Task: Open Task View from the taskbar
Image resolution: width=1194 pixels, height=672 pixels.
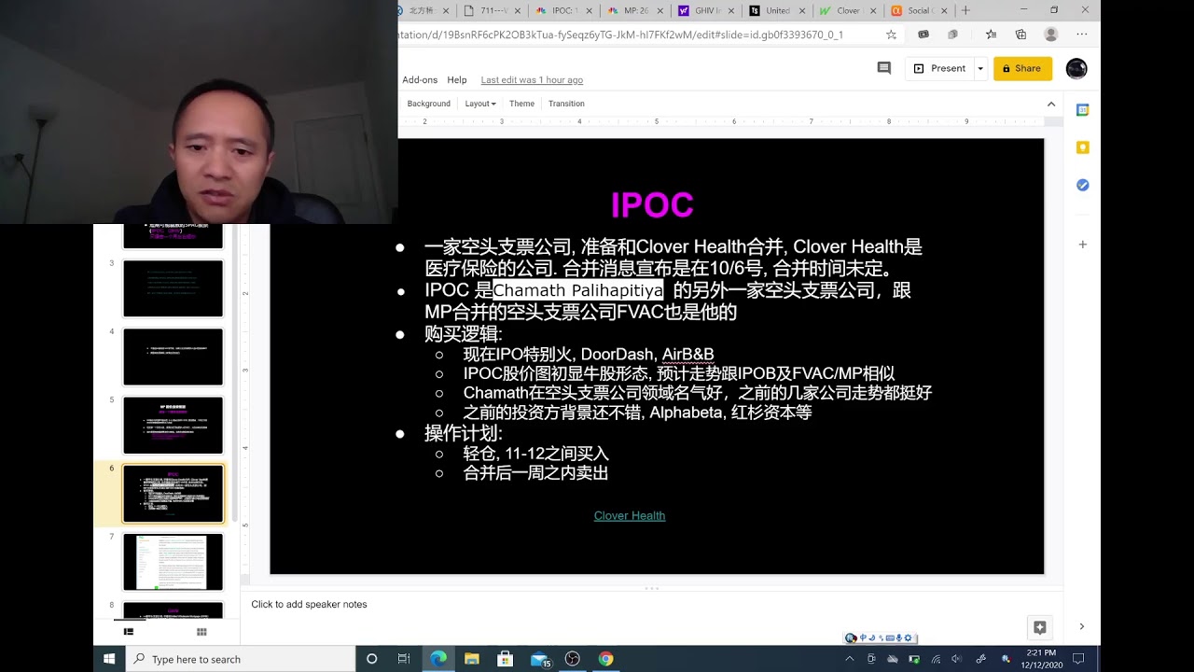Action: pyautogui.click(x=404, y=659)
